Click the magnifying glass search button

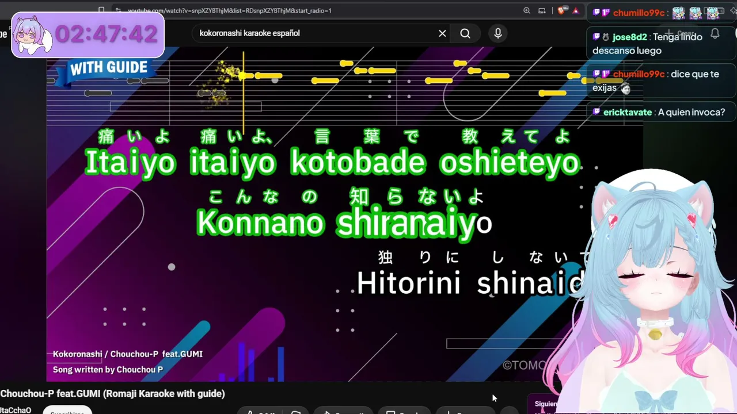465,33
